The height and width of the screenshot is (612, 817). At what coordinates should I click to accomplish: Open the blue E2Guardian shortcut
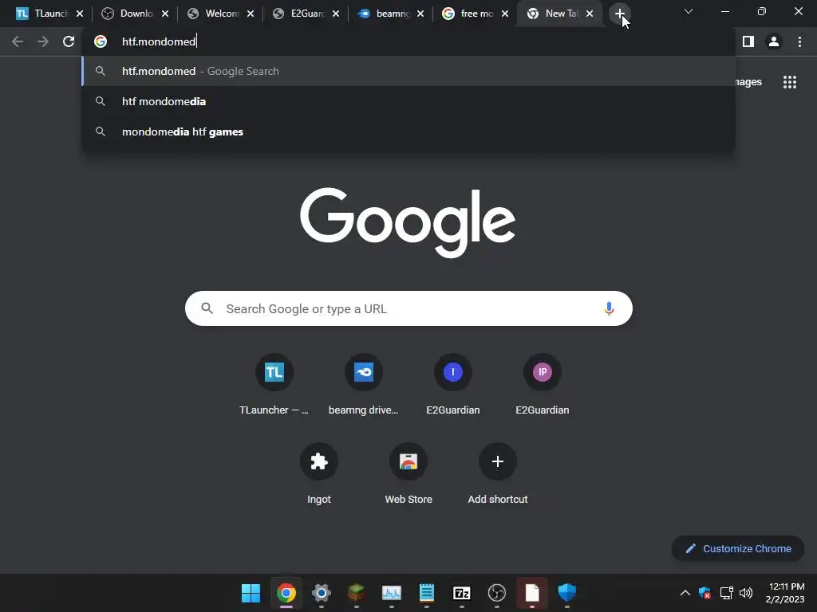tap(453, 384)
